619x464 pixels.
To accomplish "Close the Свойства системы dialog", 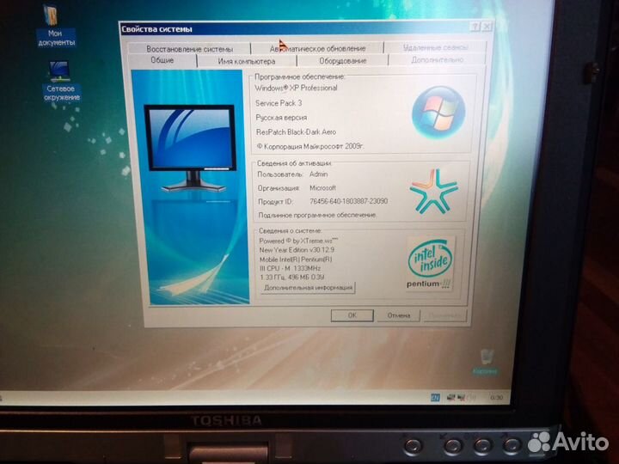I will coord(487,27).
